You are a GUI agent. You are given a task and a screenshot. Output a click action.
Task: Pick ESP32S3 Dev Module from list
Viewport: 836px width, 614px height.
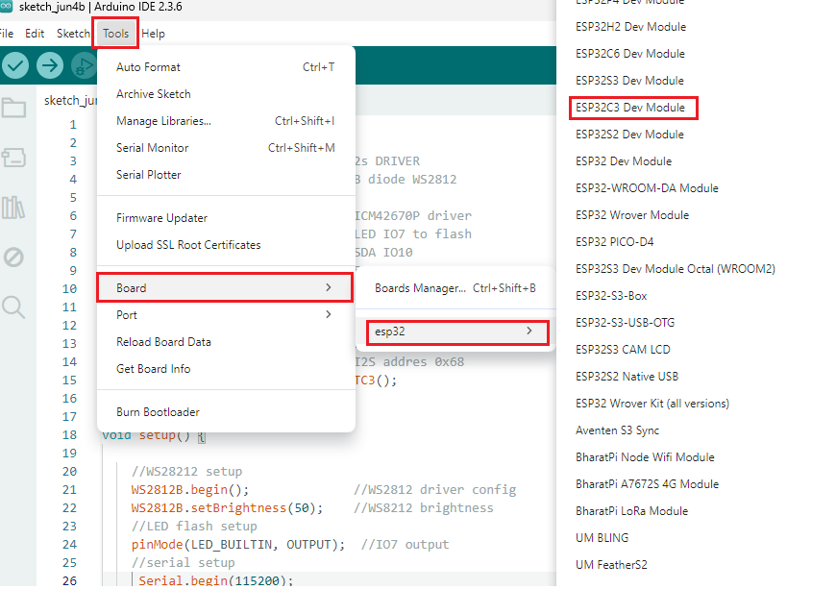(629, 81)
